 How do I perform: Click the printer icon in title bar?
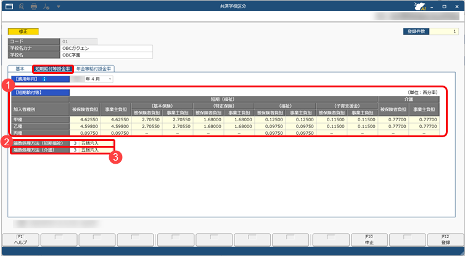[x=34, y=6]
